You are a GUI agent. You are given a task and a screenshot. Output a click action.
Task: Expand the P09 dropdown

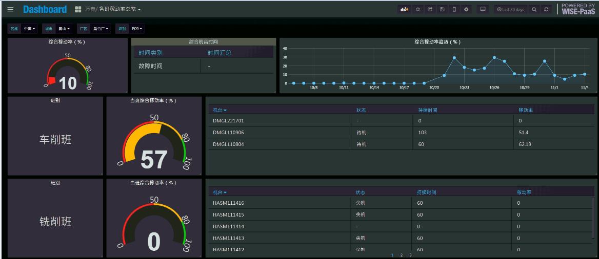click(x=137, y=29)
